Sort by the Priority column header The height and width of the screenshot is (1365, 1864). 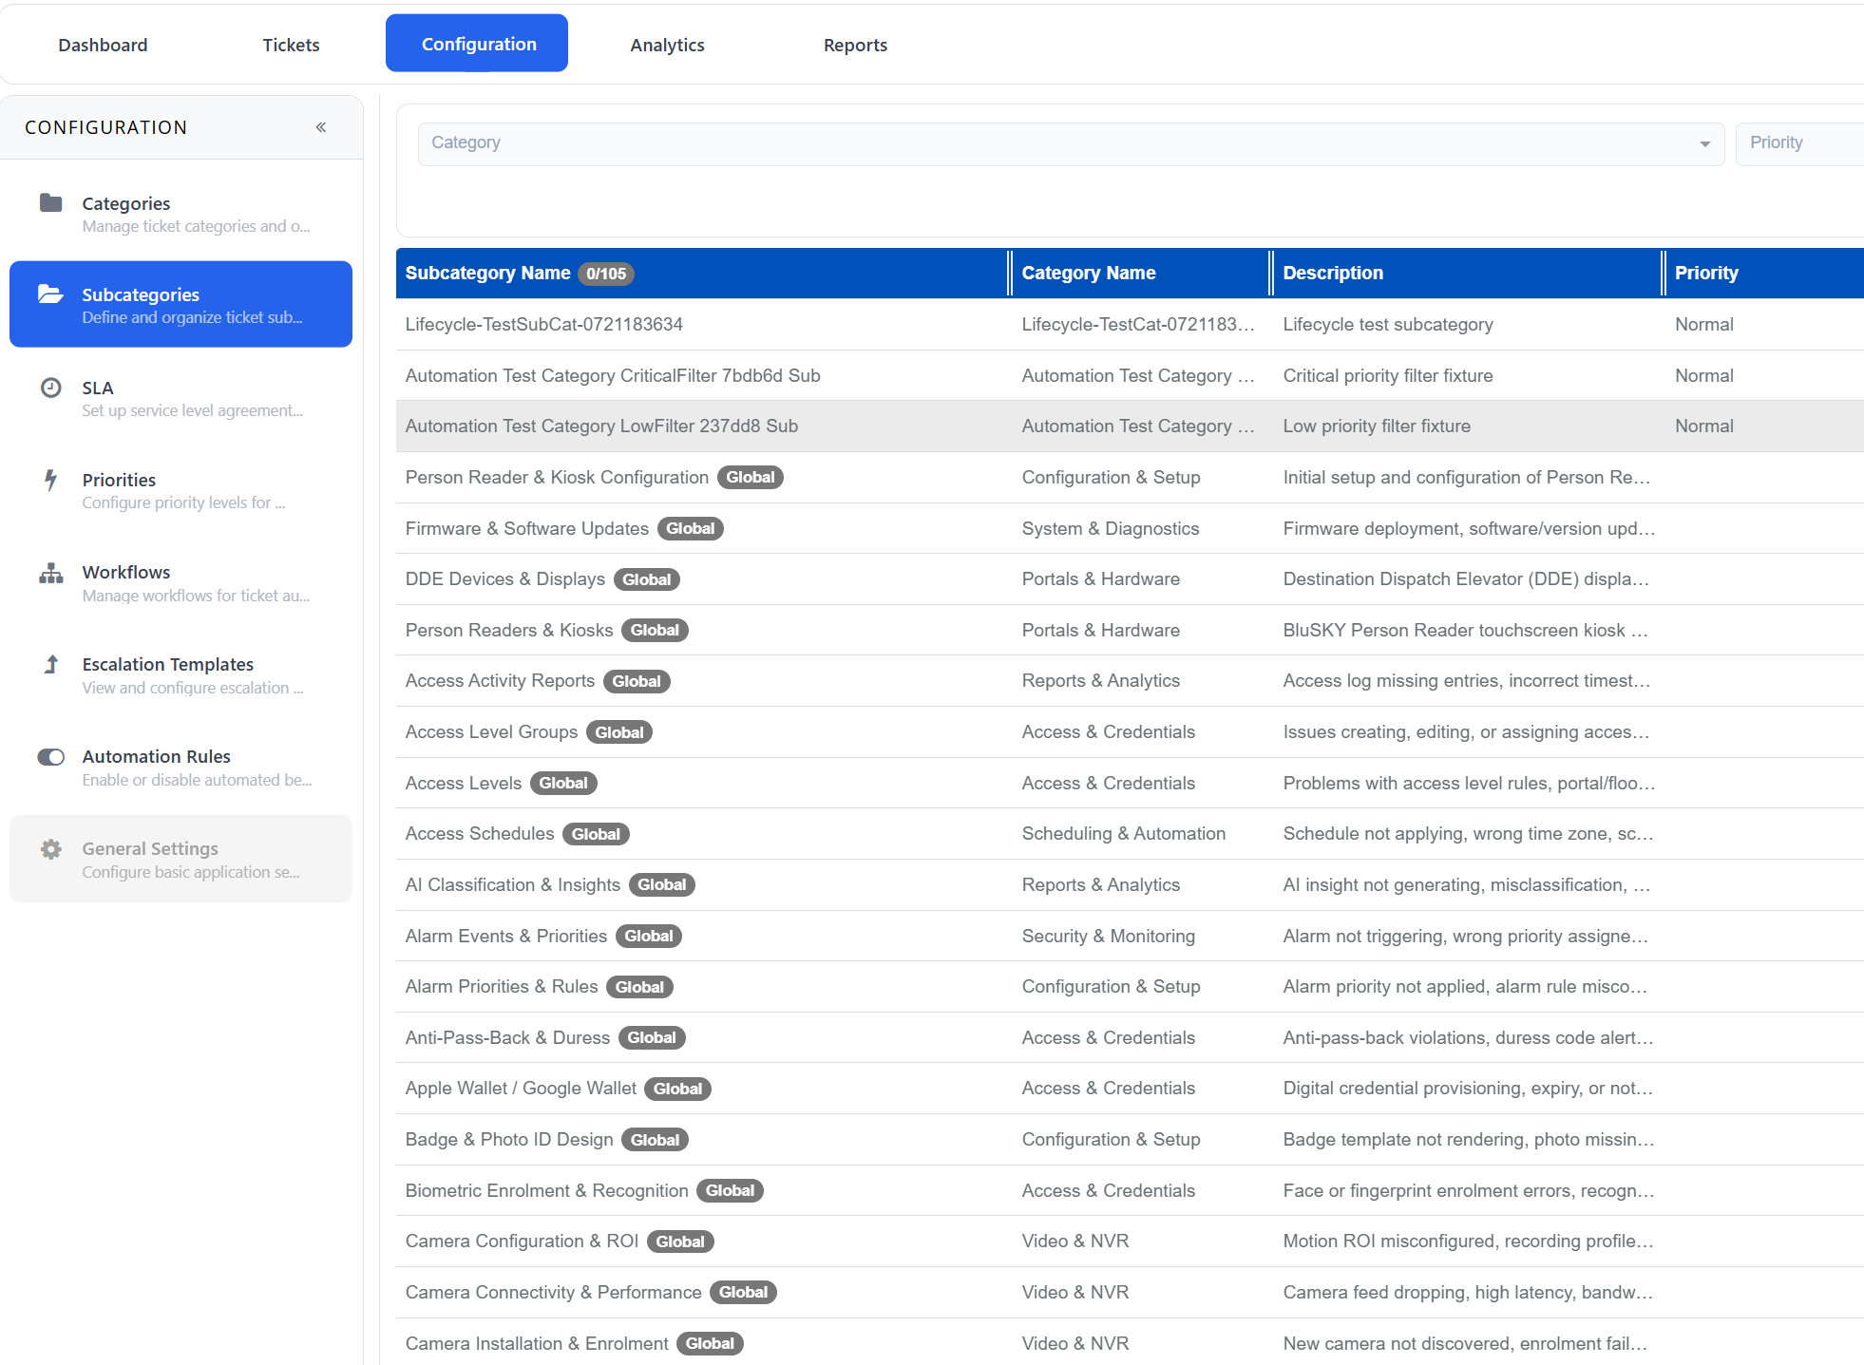pyautogui.click(x=1706, y=274)
